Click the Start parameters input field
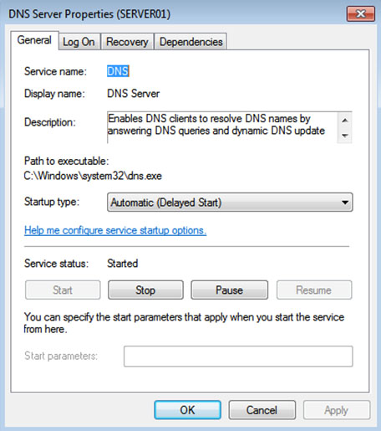Viewport: 381px width, 431px height. 238,357
